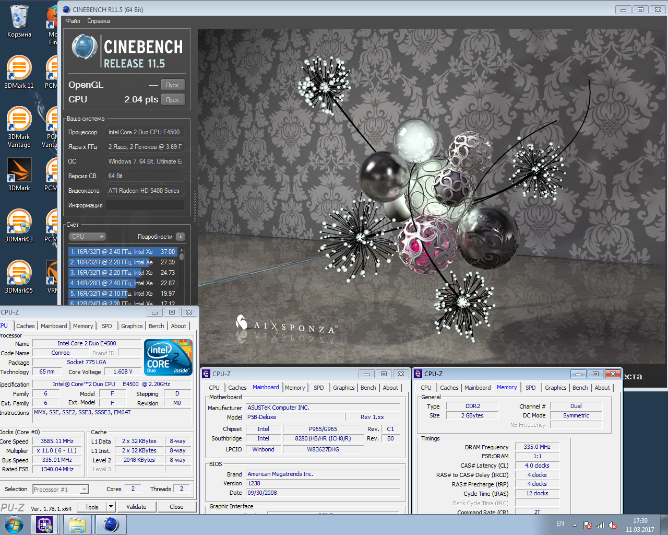Open the CPU score type dropdown in Cinebench
668x535 pixels.
(88, 237)
